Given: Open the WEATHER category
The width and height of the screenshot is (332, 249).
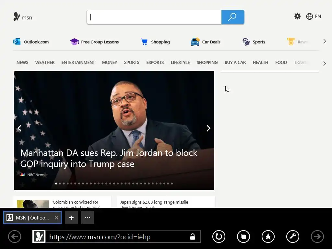Looking at the screenshot, I should [x=45, y=63].
